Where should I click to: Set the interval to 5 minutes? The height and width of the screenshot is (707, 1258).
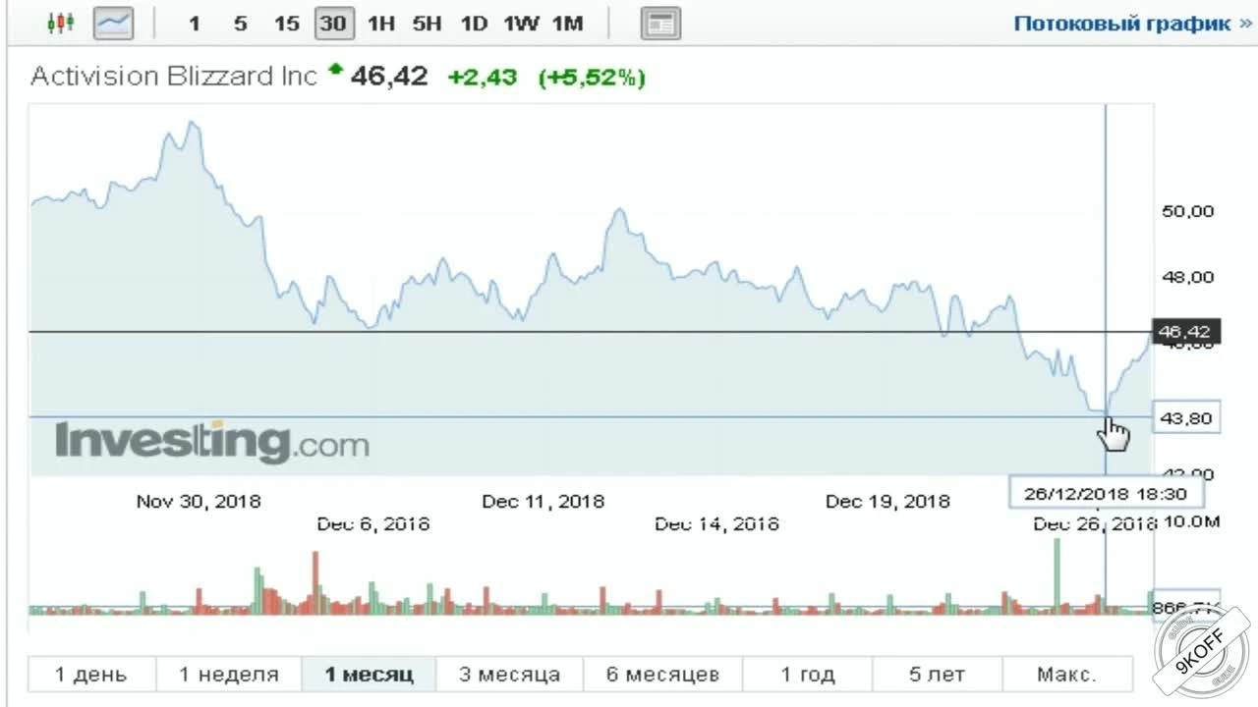point(240,24)
